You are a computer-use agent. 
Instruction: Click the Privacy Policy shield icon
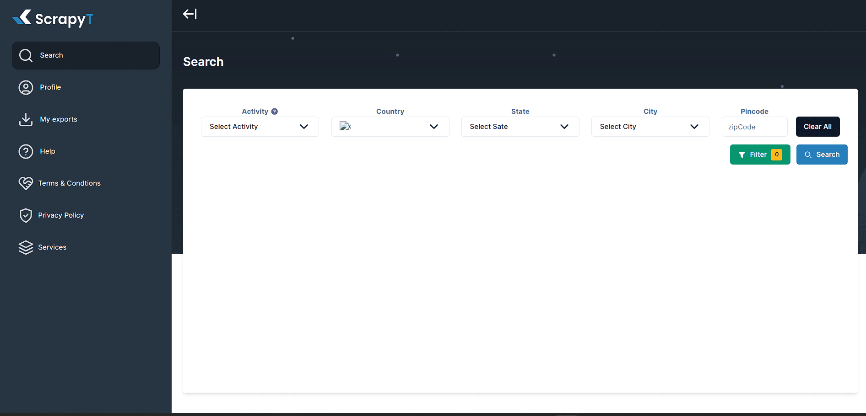coord(26,215)
